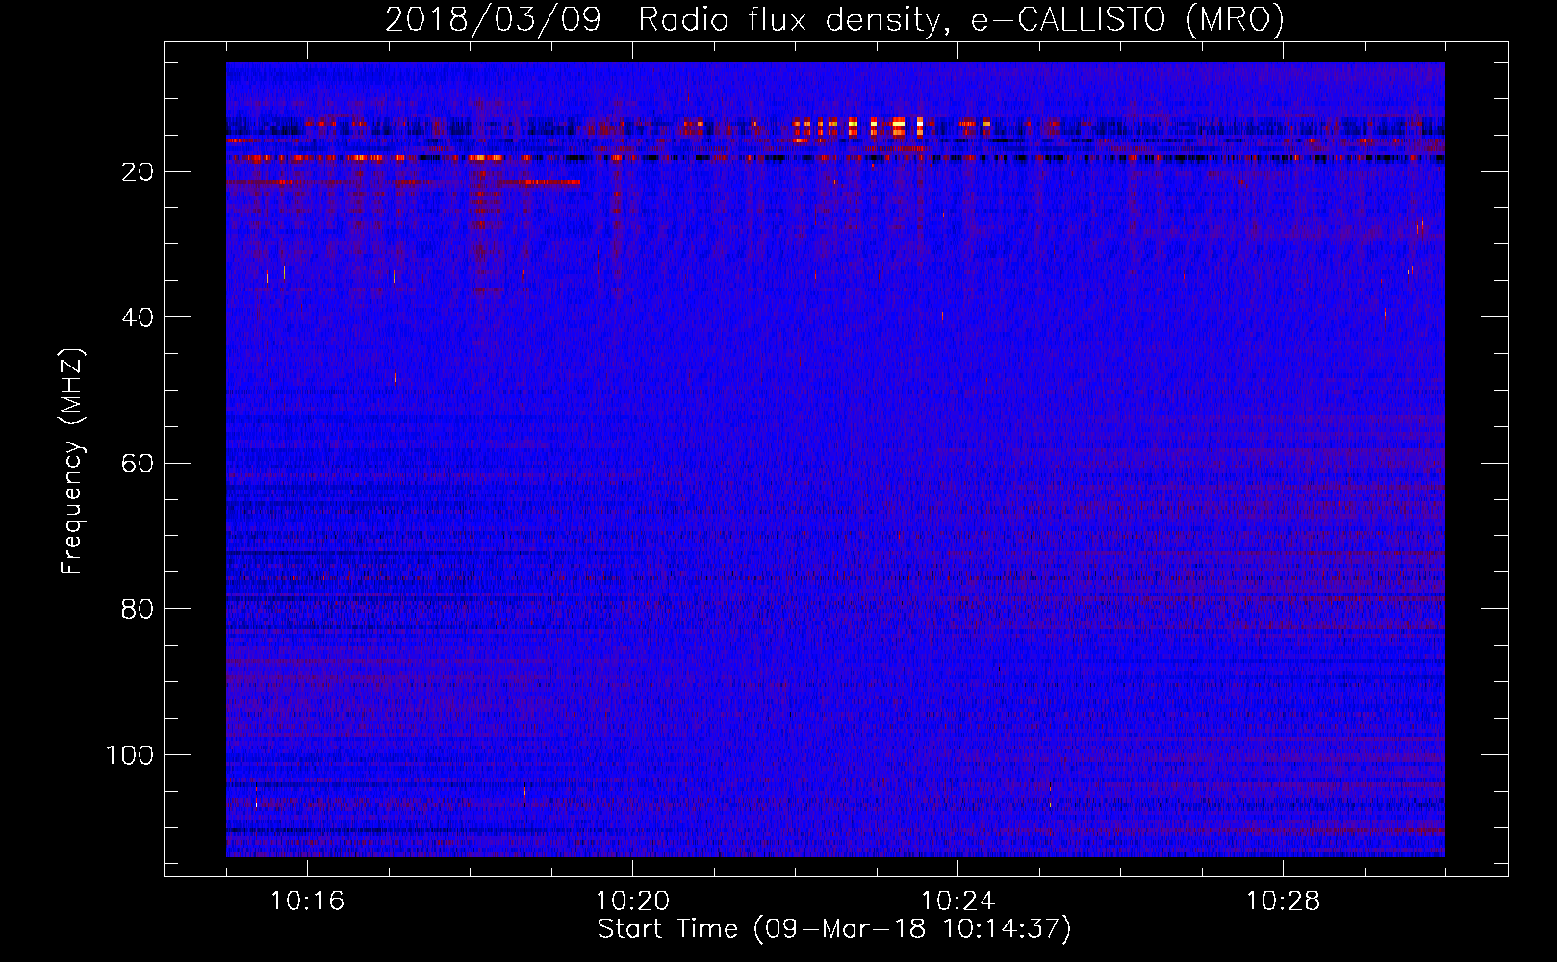
Task: Click the 10:16 time axis tick label
Action: [x=307, y=901]
